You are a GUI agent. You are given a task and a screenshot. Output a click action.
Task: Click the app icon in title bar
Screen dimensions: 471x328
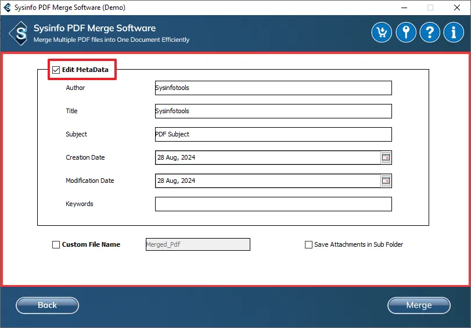(7, 8)
